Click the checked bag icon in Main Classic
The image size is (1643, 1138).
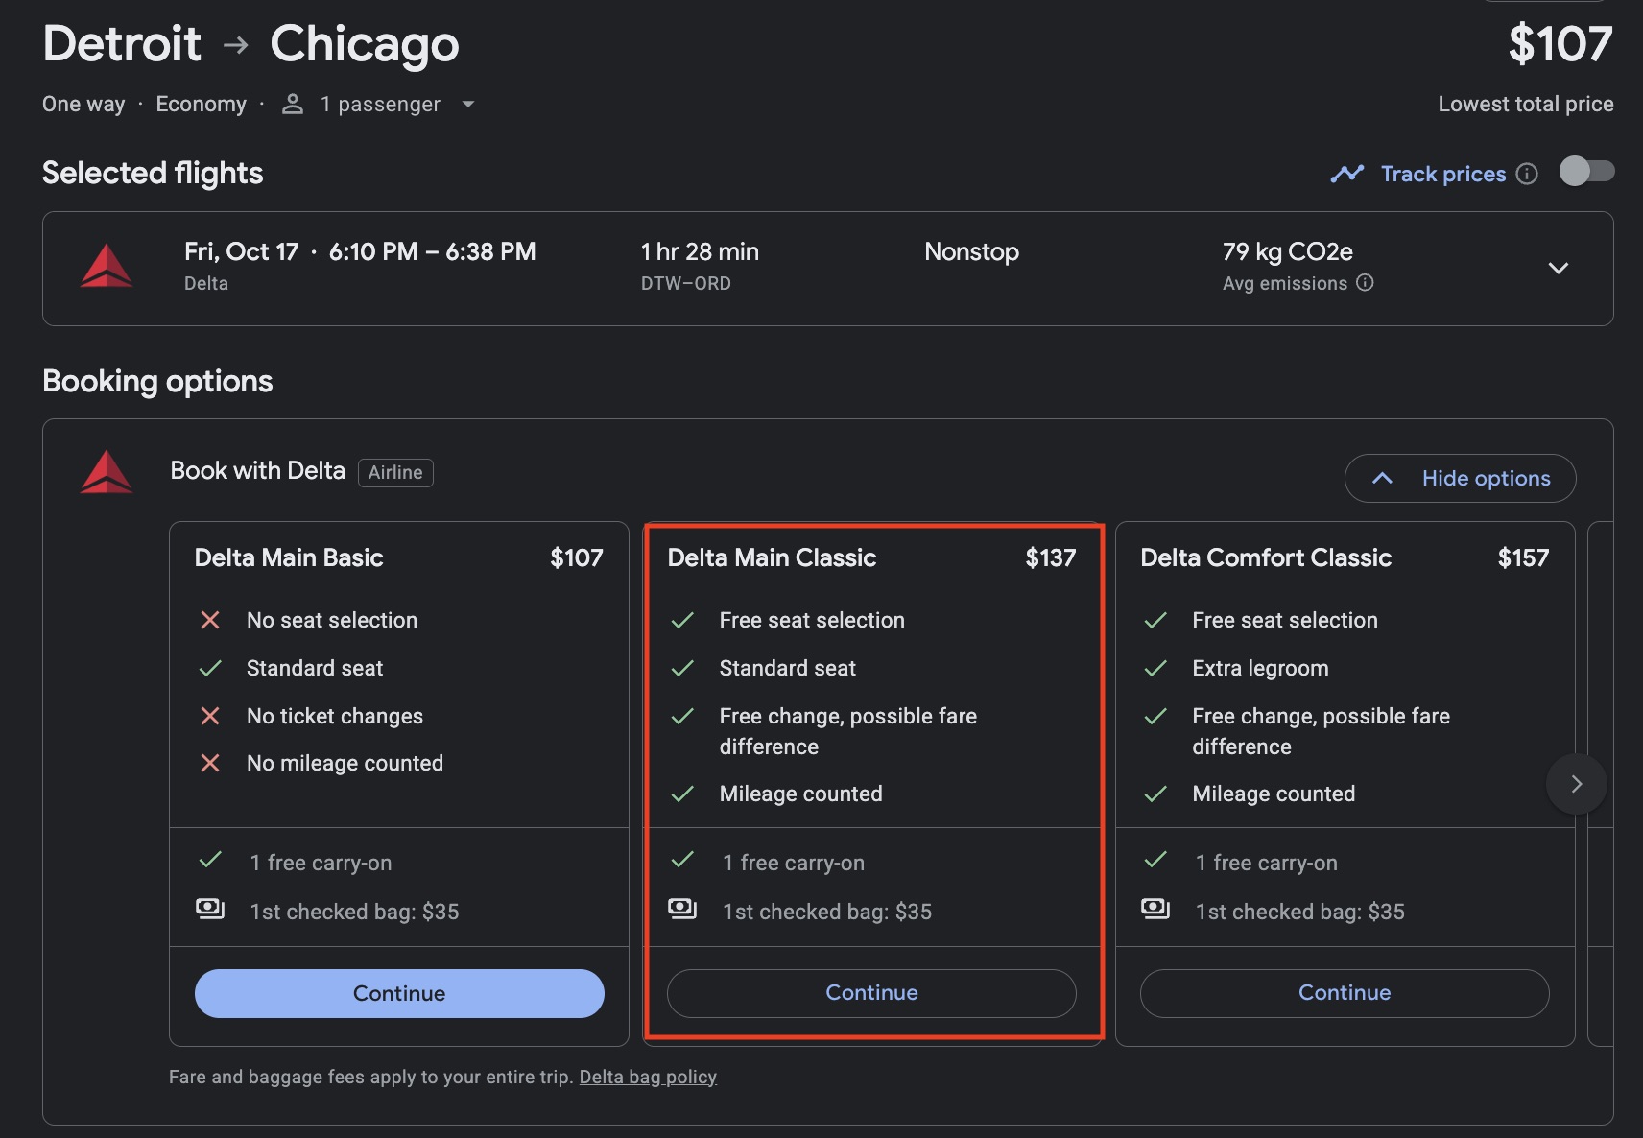(x=682, y=909)
